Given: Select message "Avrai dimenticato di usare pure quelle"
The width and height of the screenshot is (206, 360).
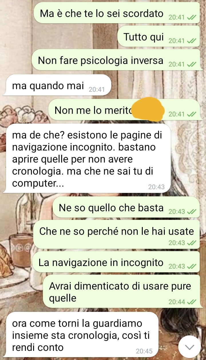Looking at the screenshot, I should click(x=121, y=291).
